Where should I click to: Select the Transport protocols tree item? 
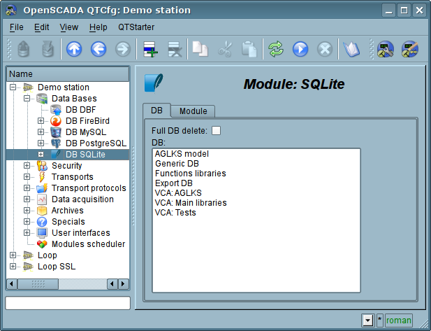pyautogui.click(x=89, y=188)
